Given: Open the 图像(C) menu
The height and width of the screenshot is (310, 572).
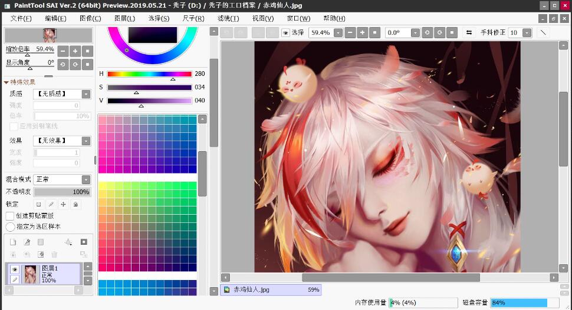Looking at the screenshot, I should pyautogui.click(x=90, y=18).
